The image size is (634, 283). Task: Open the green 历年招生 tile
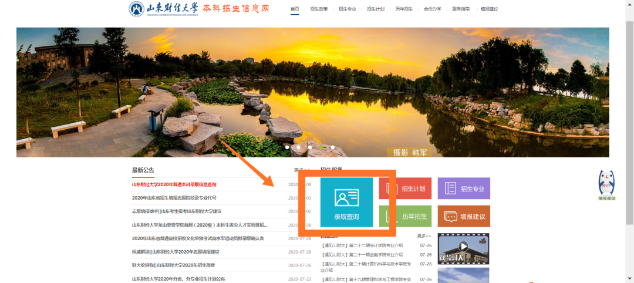(x=405, y=216)
